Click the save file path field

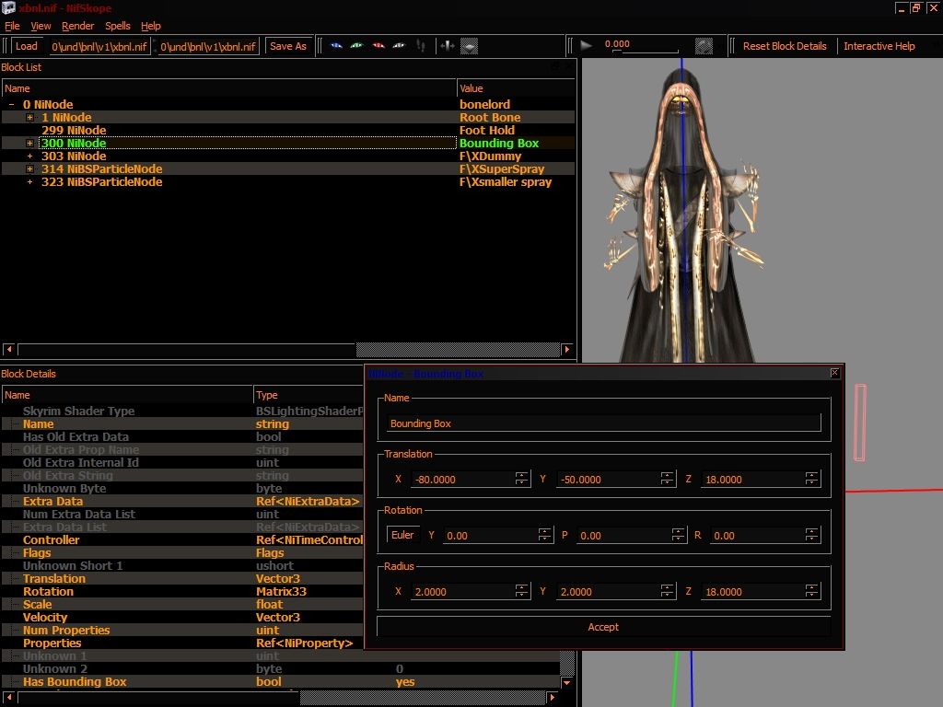(x=208, y=46)
